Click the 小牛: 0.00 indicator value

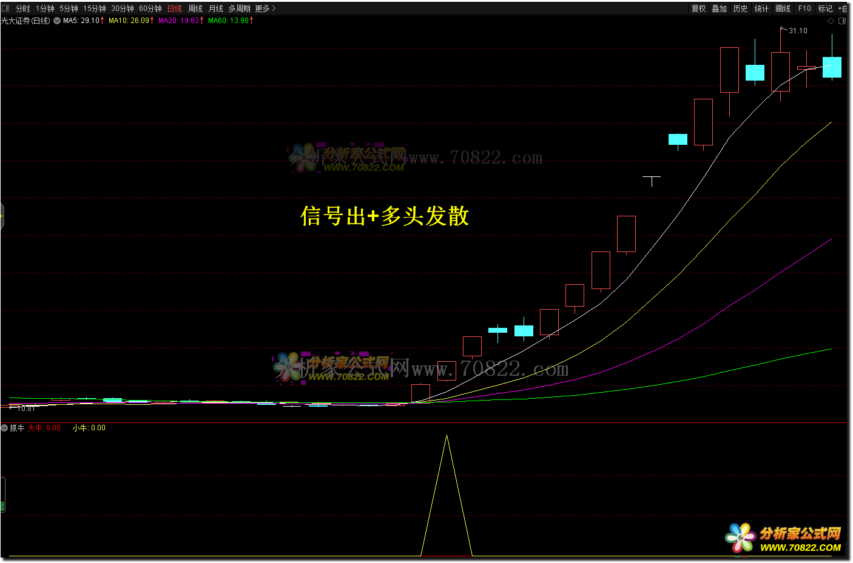[x=89, y=428]
